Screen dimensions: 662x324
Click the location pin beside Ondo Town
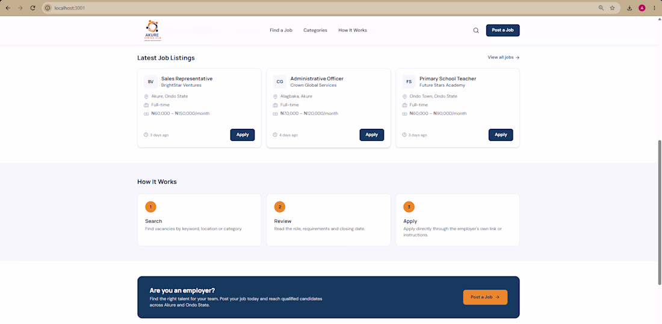404,96
